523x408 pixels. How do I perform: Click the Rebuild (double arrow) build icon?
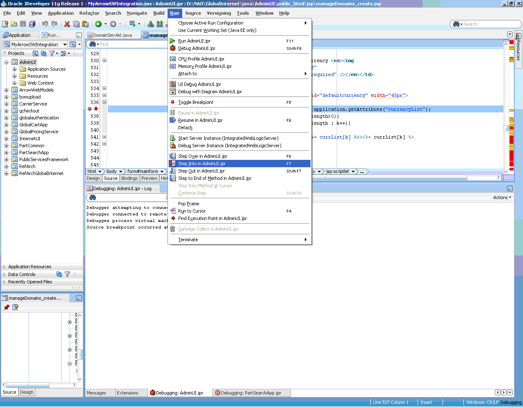(160, 24)
